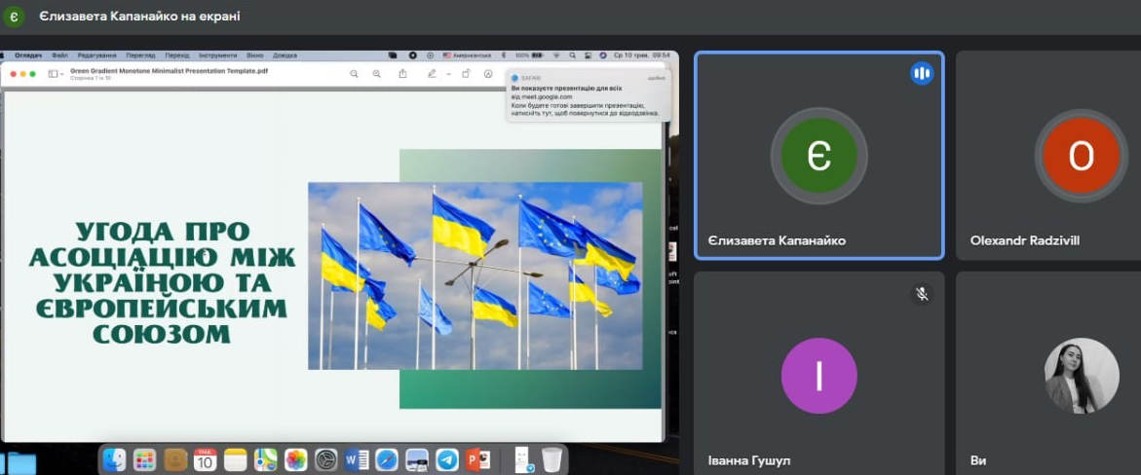The image size is (1141, 475).
Task: Activate the markup pen tool in Preview
Action: tap(432, 74)
